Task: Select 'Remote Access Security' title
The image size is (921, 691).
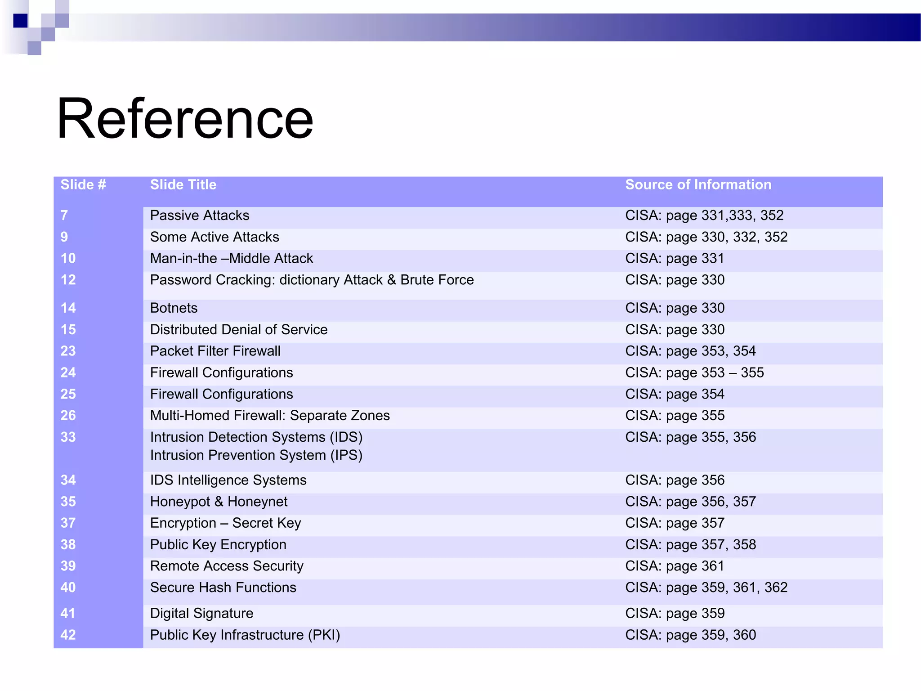Action: (x=227, y=566)
